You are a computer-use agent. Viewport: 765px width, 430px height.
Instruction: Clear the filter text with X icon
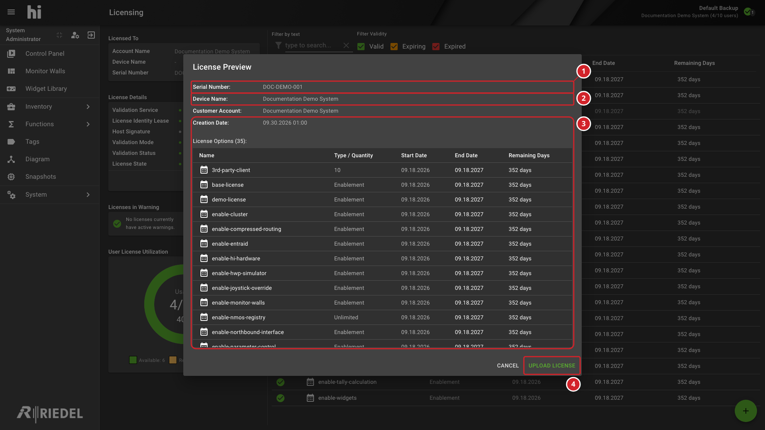346,45
